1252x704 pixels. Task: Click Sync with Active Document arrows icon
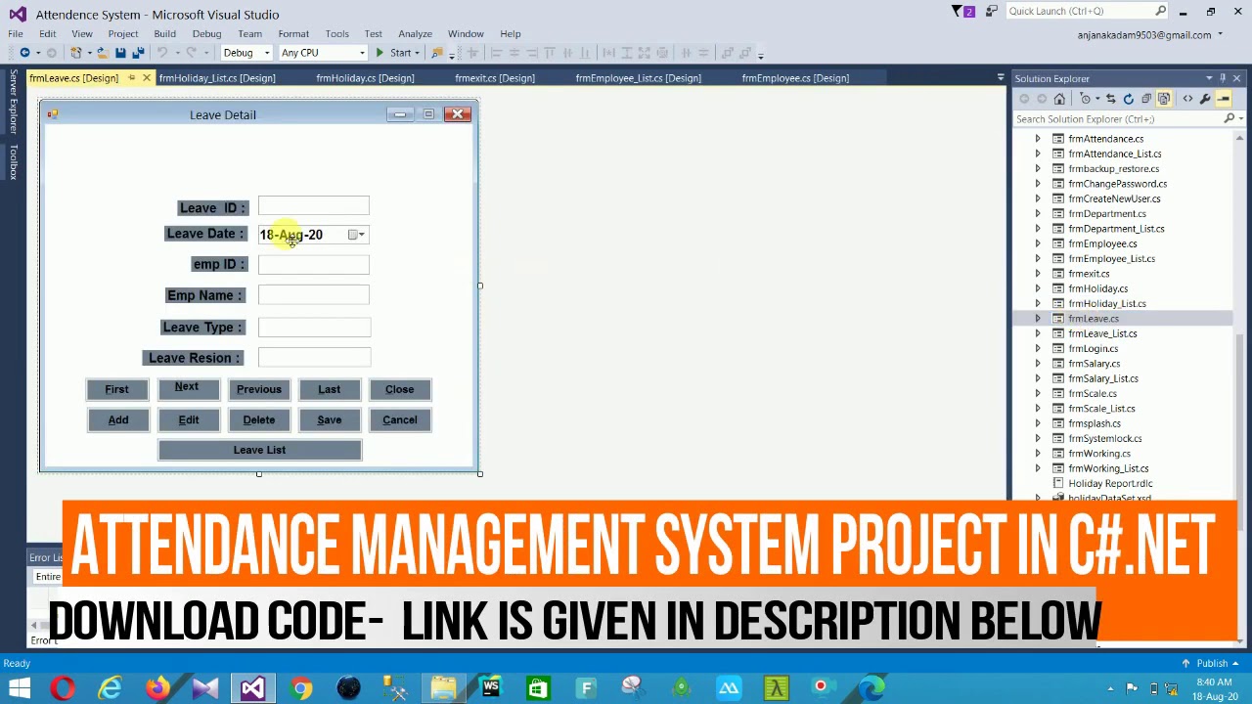tap(1110, 99)
